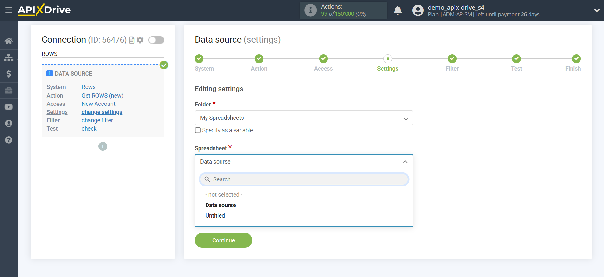The height and width of the screenshot is (277, 604).
Task: Click the 'change filter' link
Action: (x=97, y=120)
